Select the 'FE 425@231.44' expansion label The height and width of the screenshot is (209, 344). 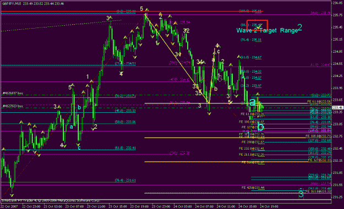click(253, 188)
